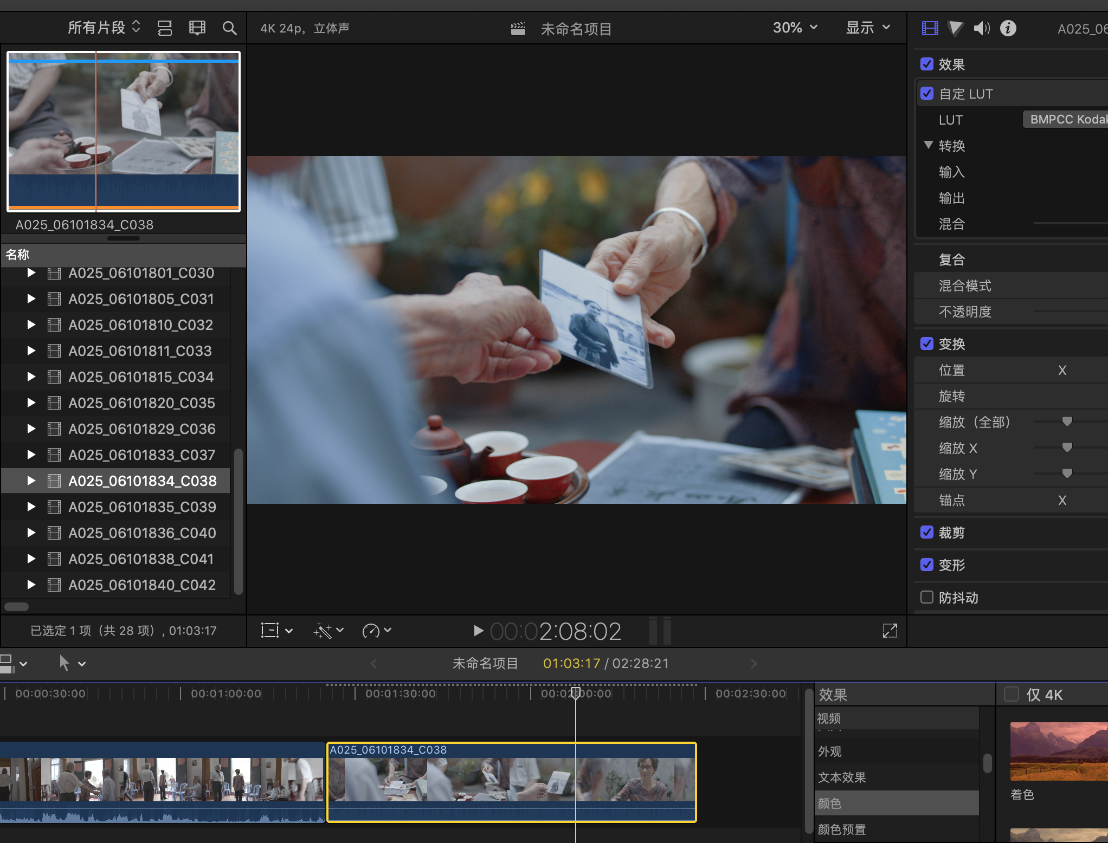Go back in timeline history
The image size is (1108, 843).
click(x=373, y=664)
